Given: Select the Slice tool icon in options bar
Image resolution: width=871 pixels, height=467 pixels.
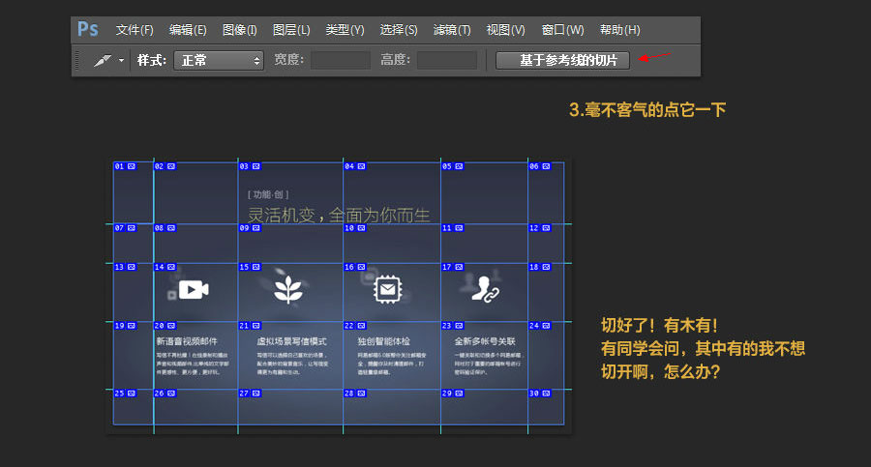Looking at the screenshot, I should 103,60.
